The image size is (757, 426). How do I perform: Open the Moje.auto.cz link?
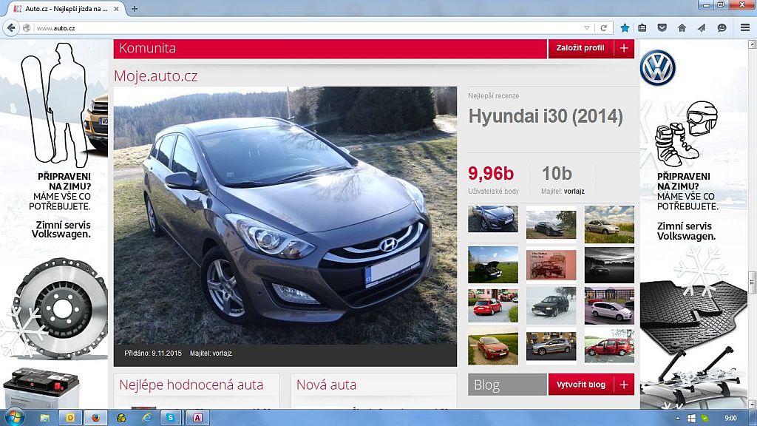pos(155,76)
